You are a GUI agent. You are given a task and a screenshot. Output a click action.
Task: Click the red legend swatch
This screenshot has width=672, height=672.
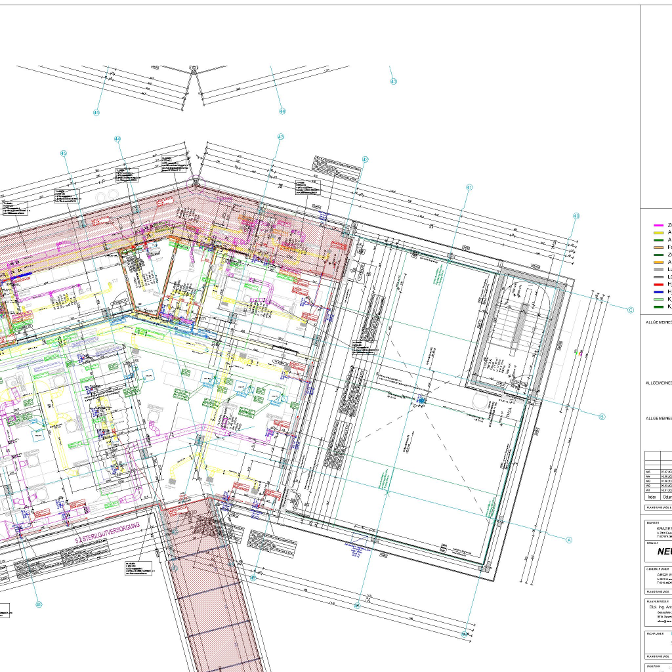tap(658, 284)
